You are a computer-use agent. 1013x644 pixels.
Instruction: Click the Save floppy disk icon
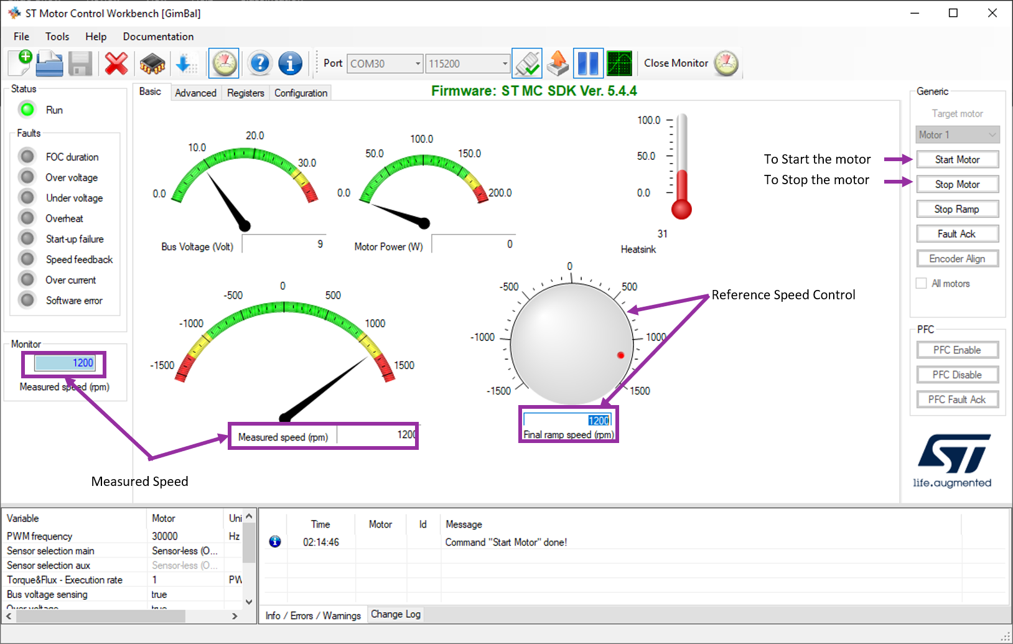(x=80, y=63)
